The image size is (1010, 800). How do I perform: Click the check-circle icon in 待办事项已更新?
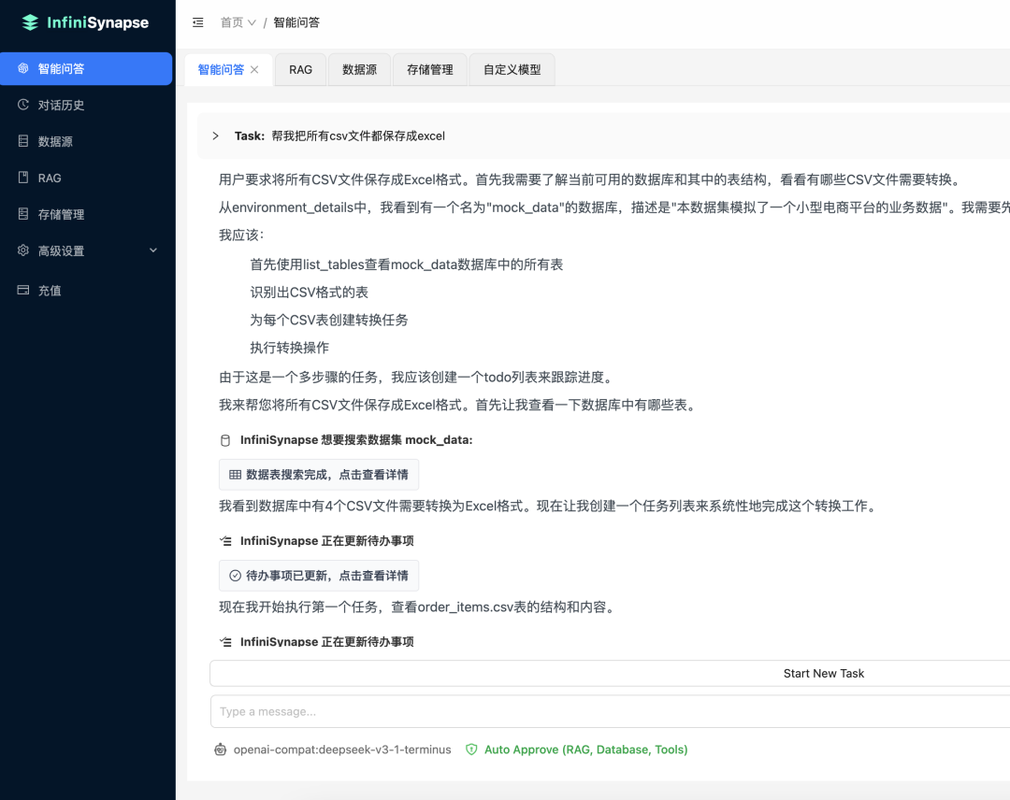(235, 576)
